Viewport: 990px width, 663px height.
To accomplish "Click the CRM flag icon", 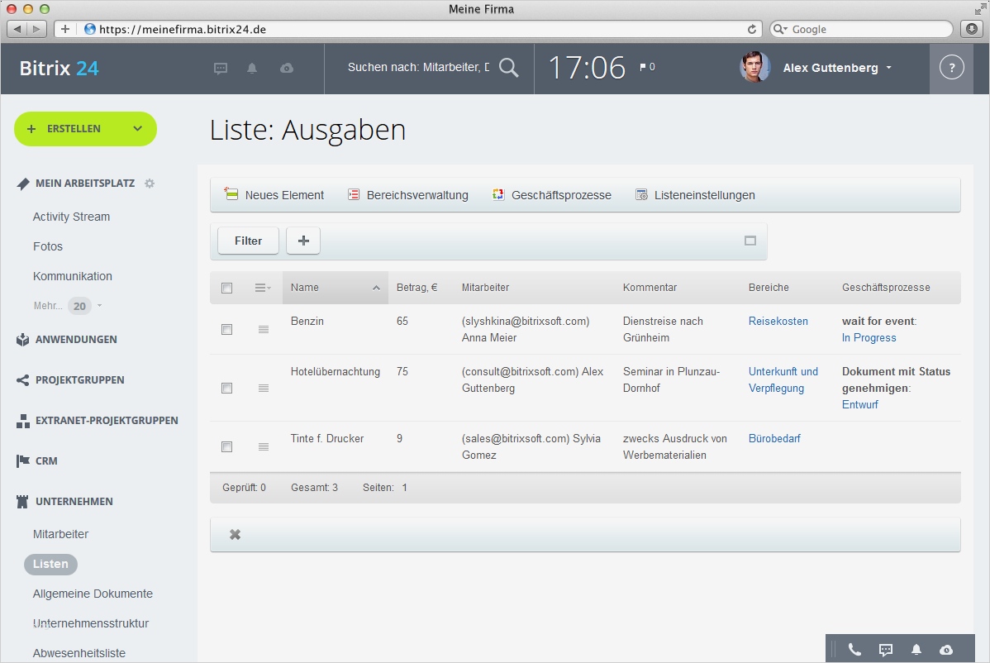I will click(23, 461).
